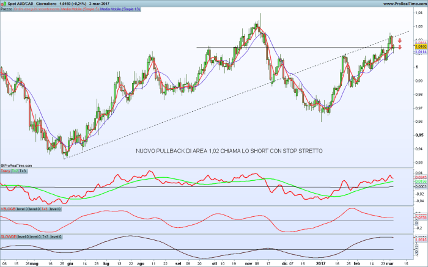The width and height of the screenshot is (428, 267).
Task: Click the SLOWGB indicator label
Action: pos(9,236)
